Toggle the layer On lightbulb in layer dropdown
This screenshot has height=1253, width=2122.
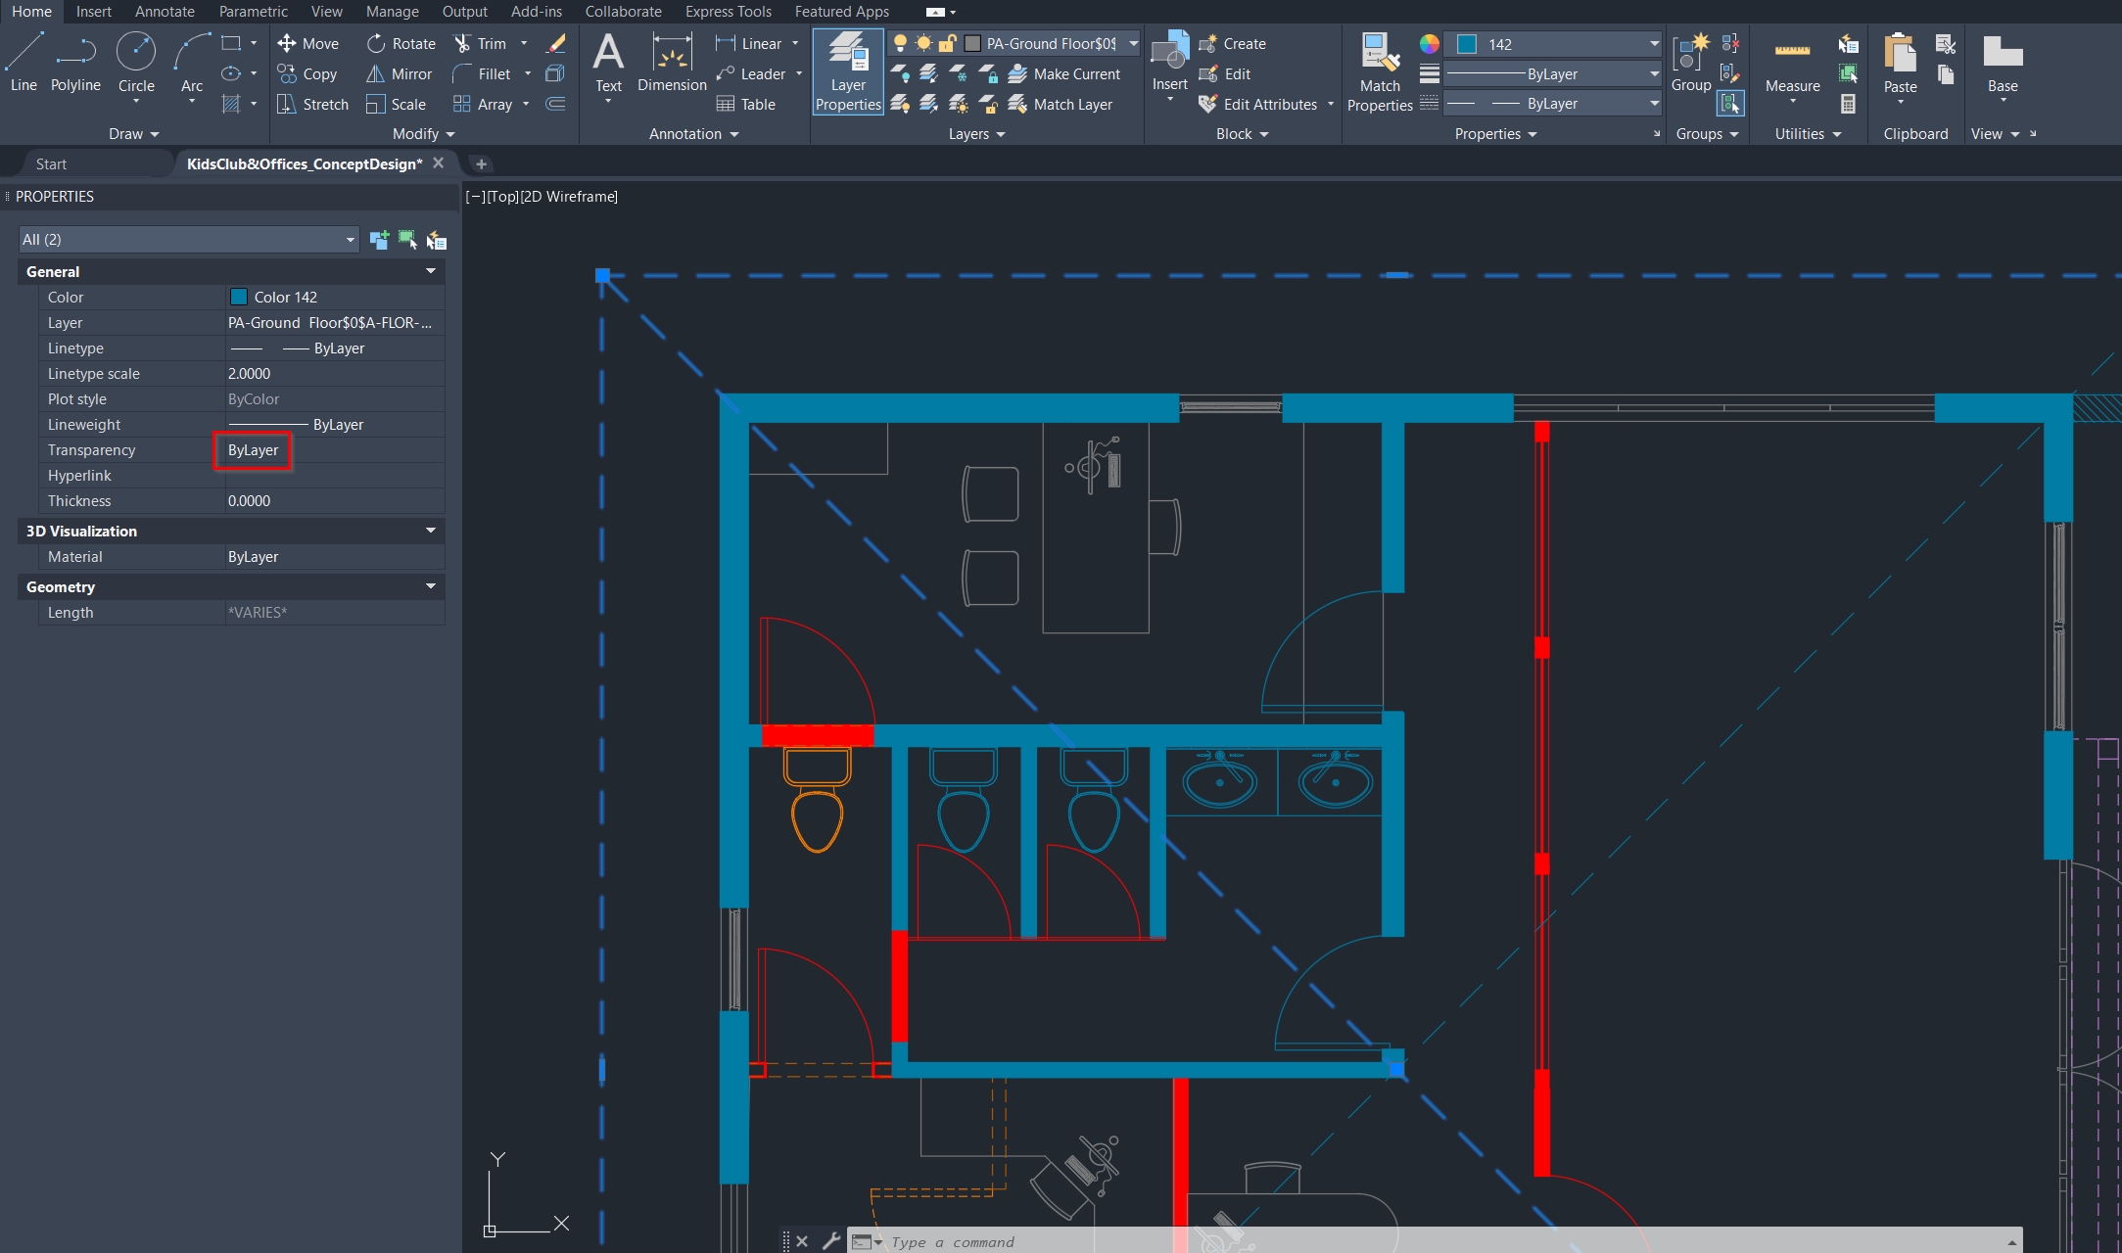pos(899,43)
